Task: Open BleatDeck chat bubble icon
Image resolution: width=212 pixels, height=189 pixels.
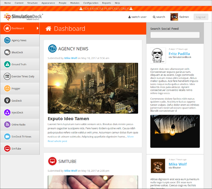Action: [x=7, y=52]
